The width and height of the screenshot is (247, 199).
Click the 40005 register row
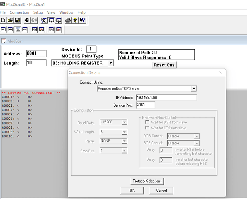pos(17,114)
